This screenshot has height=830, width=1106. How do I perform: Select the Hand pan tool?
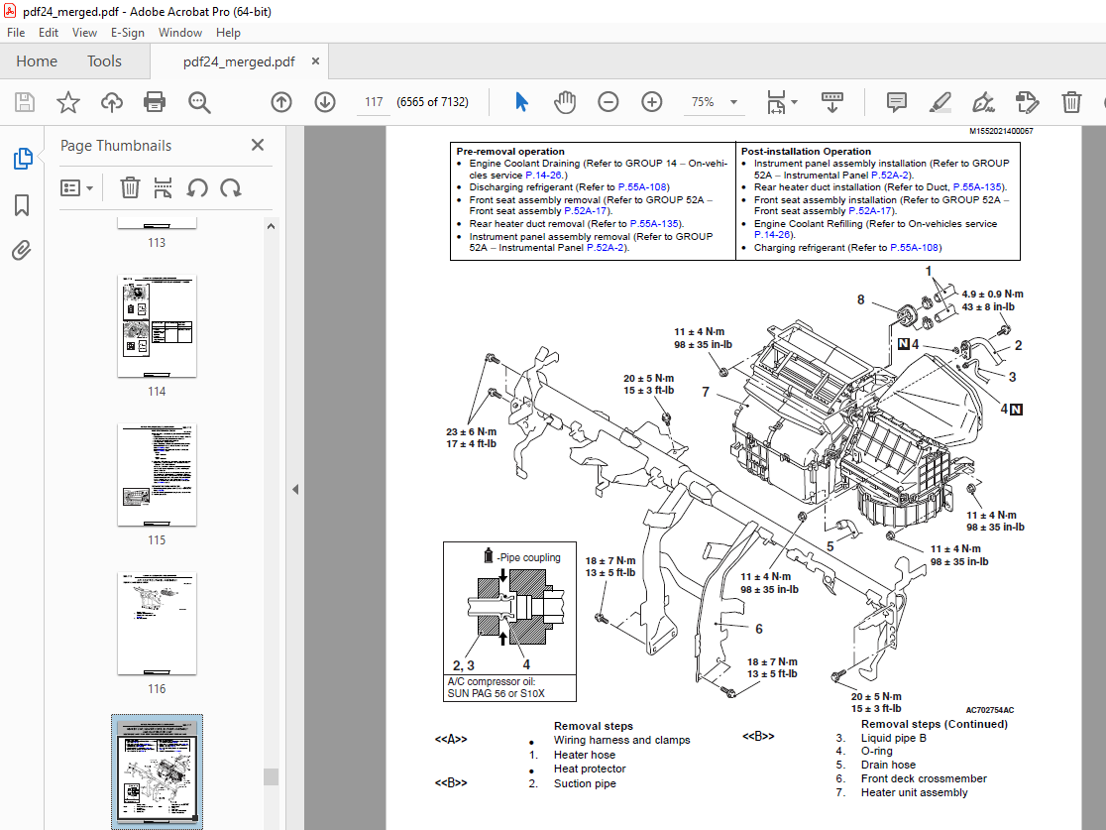(565, 102)
